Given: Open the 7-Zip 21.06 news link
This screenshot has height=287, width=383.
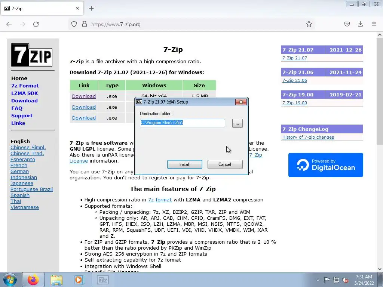Looking at the screenshot, I should [295, 80].
